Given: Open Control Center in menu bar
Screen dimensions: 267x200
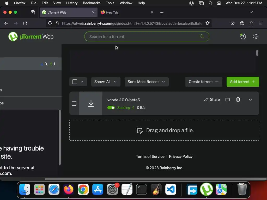Looking at the screenshot, I should point(219,3).
